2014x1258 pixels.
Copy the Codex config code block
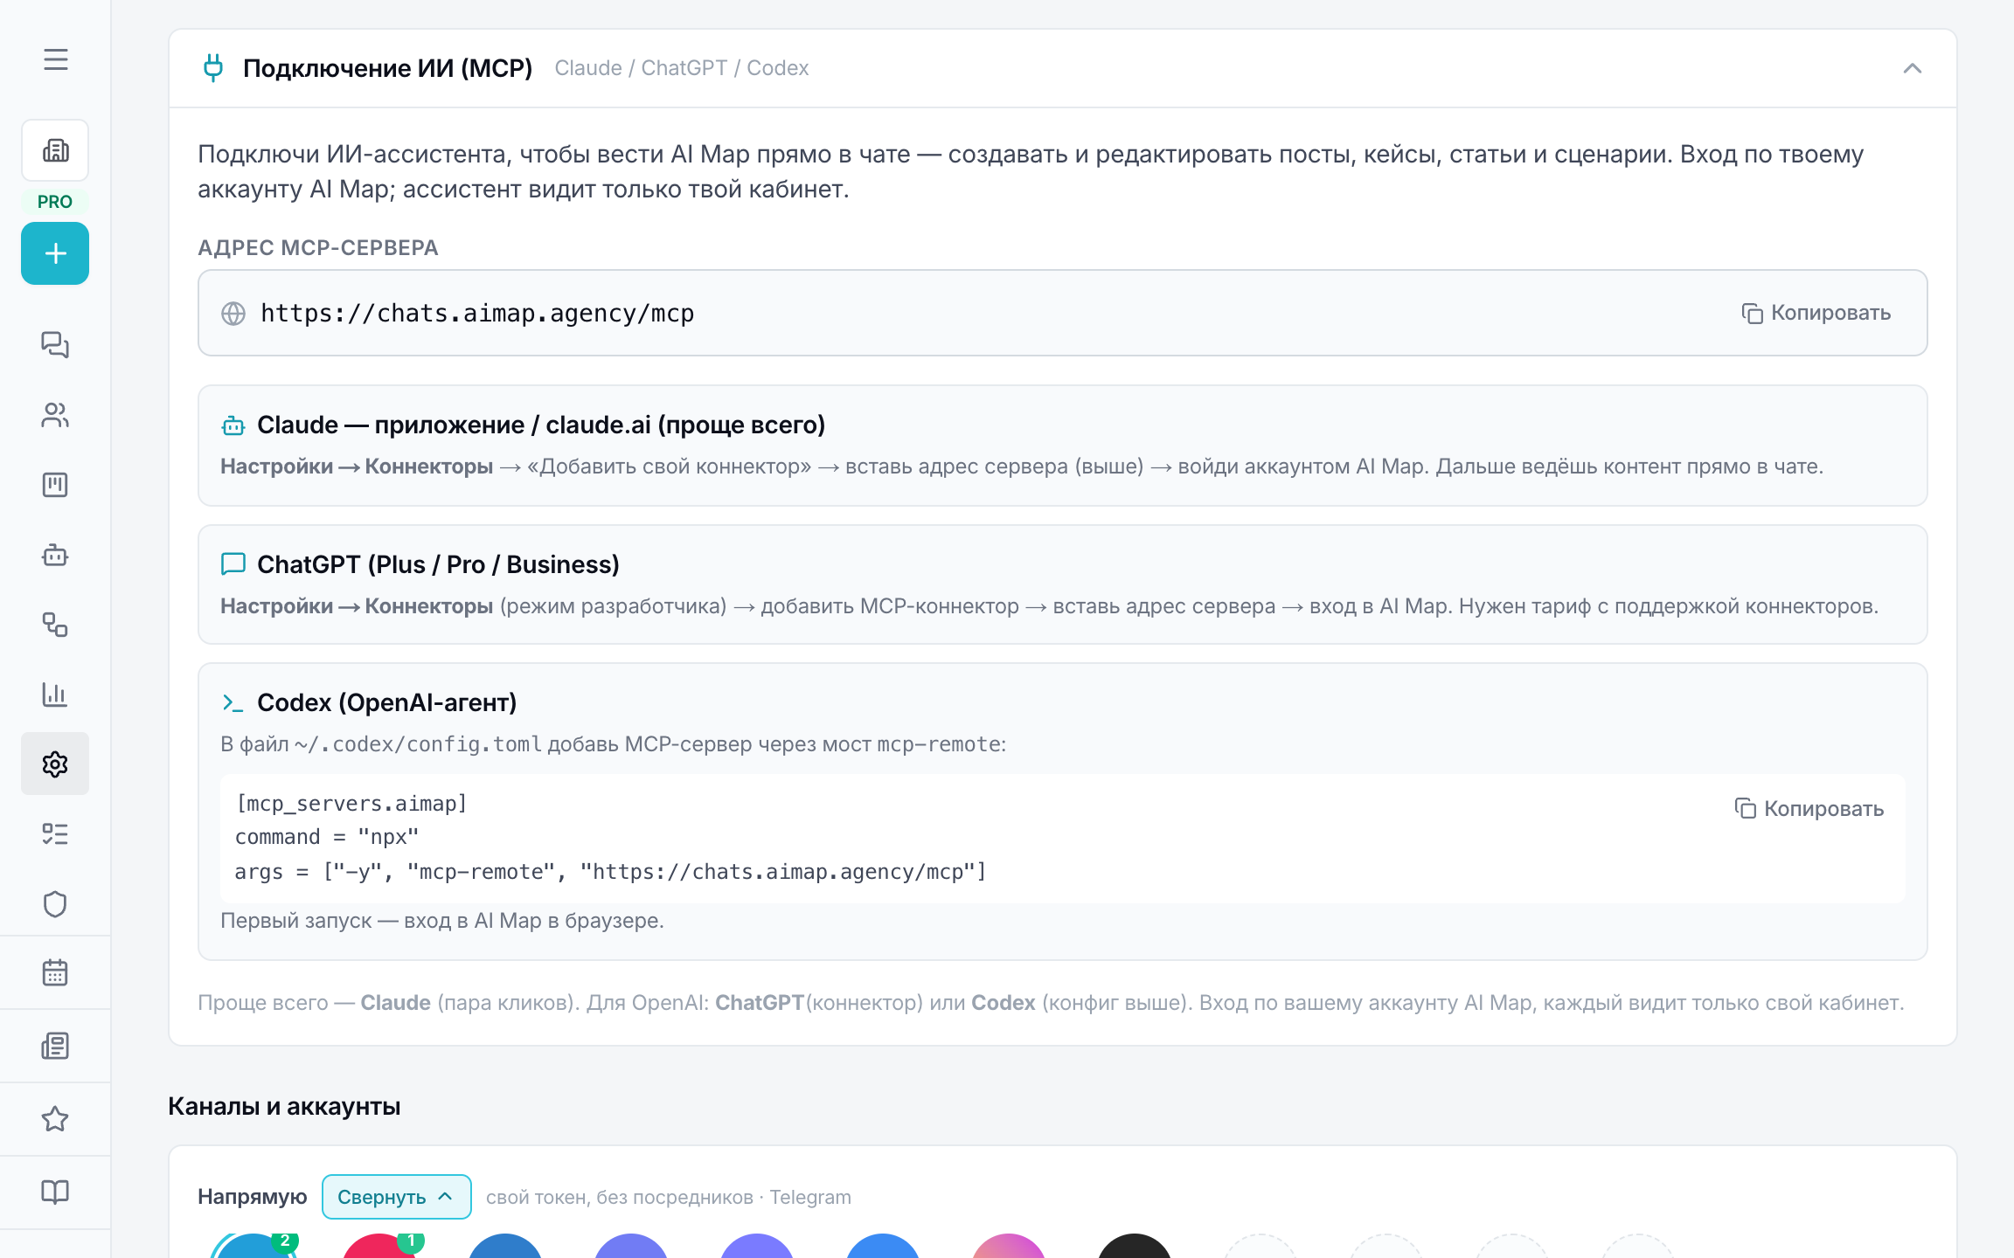coord(1809,809)
